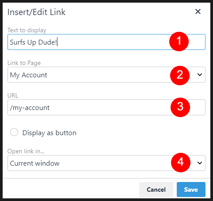Viewport: 213px width, 201px height.
Task: Select the Display as button radio circle
Action: [14, 132]
